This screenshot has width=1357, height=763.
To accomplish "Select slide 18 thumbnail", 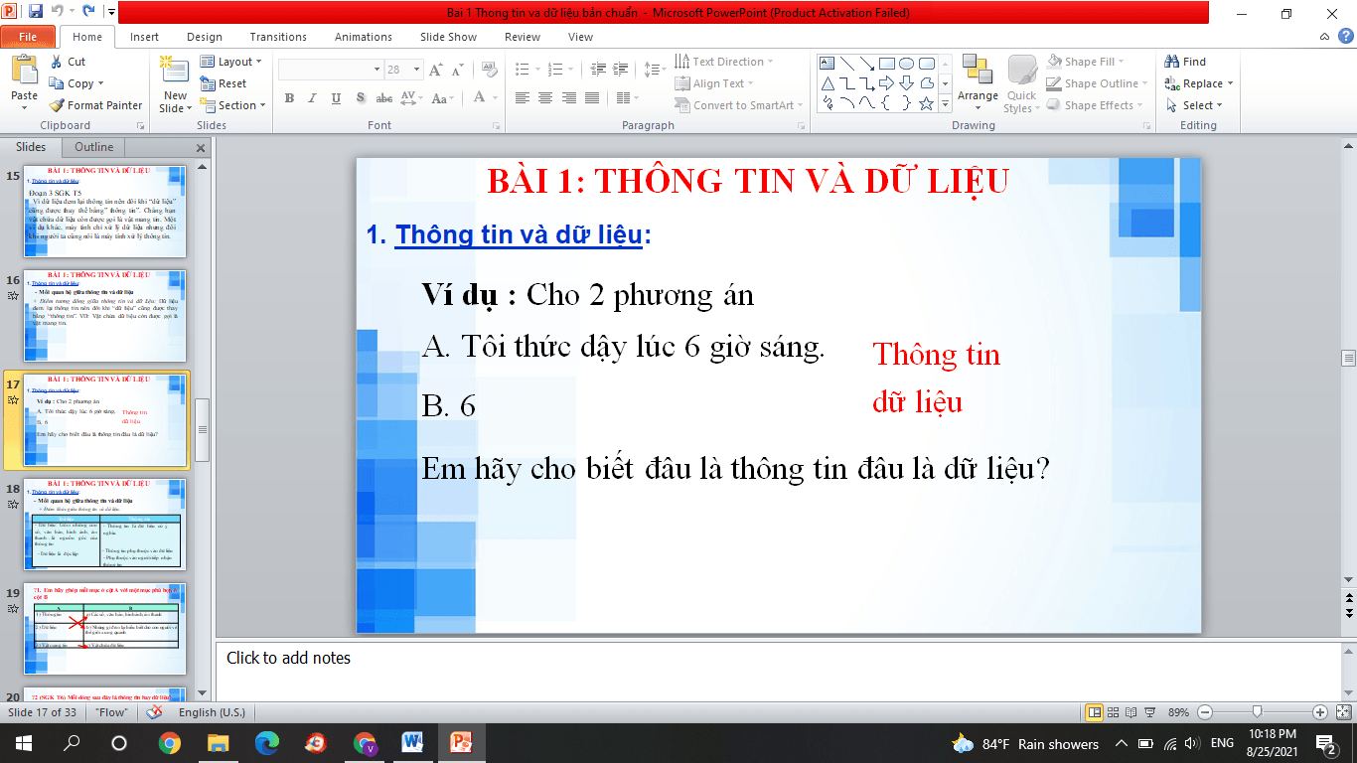I will 105,524.
